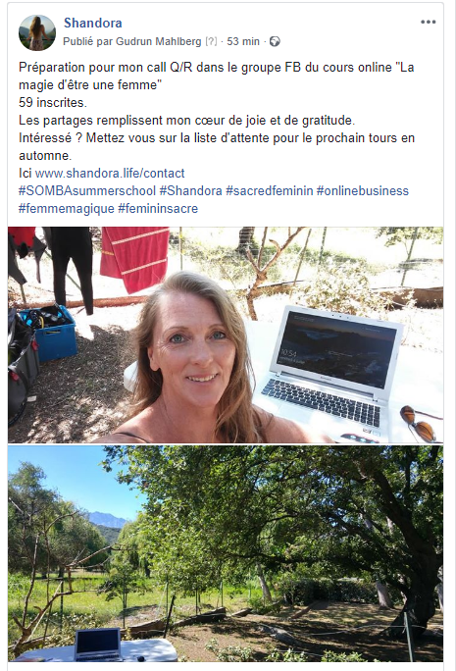Viewport: 456px width, 671px height.
Task: Click the [?] help marker next to Gudrun Mahlberg
Action: click(211, 41)
